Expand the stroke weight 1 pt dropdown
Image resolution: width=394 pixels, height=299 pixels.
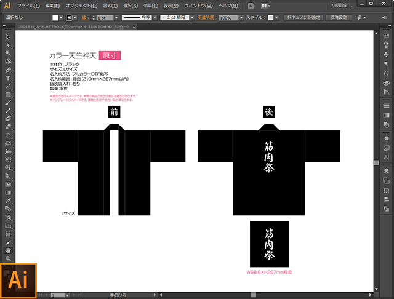[118, 18]
